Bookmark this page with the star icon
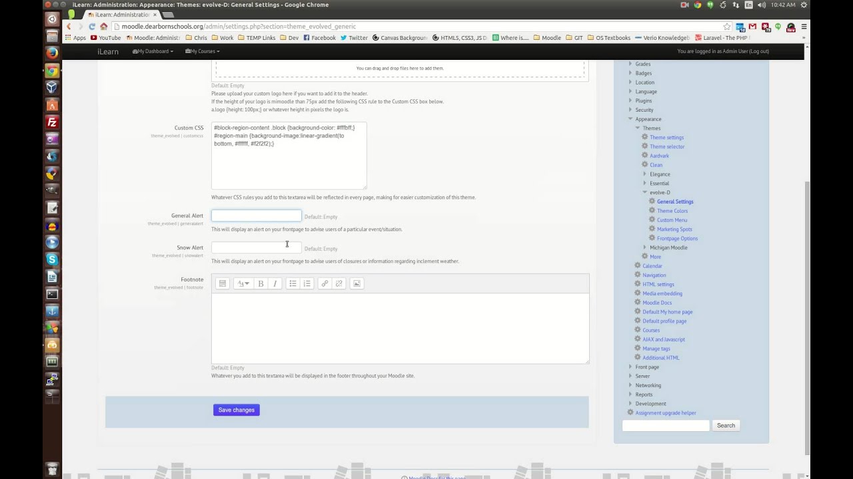Image resolution: width=853 pixels, height=479 pixels. [726, 27]
